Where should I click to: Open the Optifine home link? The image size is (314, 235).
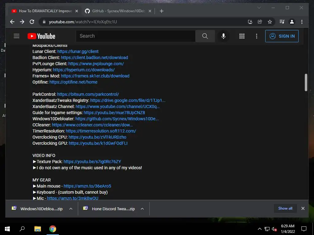73,82
